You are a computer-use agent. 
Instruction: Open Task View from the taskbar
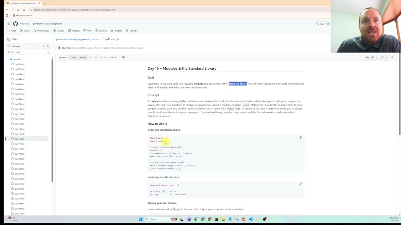182,219
